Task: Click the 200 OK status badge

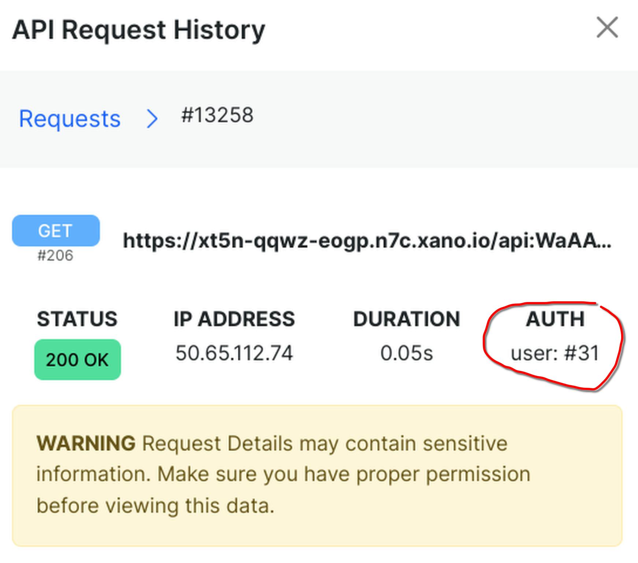Action: point(78,360)
